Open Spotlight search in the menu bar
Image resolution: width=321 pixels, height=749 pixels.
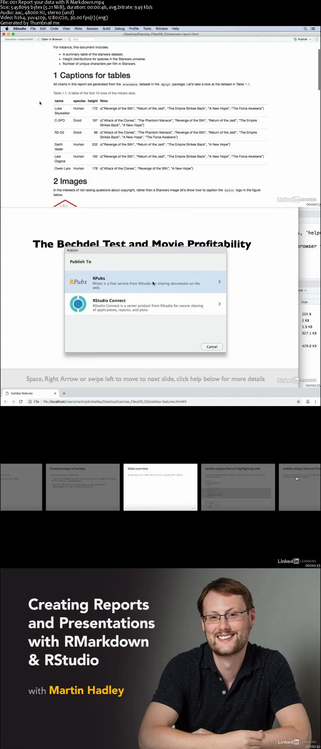[305, 29]
